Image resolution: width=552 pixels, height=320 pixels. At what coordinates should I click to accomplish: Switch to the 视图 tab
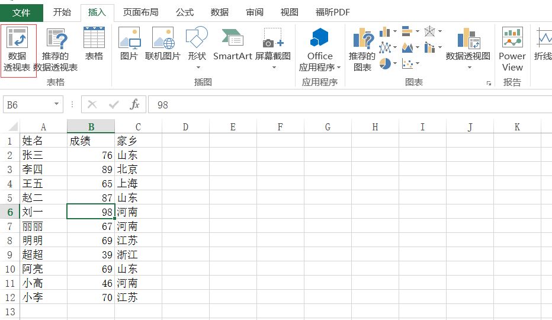pos(290,12)
